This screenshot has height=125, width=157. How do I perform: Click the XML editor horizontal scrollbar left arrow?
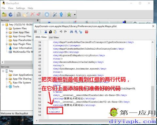tap(37, 120)
